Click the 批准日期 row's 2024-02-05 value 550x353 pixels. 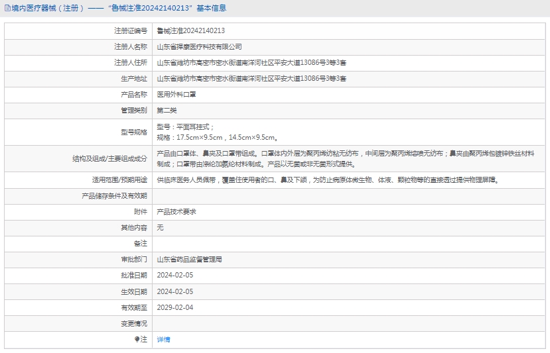[x=175, y=275]
